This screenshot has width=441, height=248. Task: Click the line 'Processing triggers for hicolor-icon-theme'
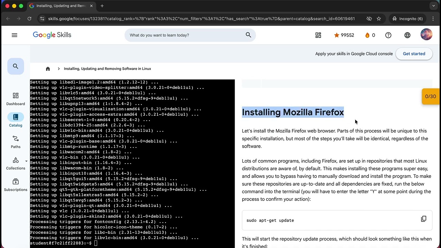[x=104, y=227]
